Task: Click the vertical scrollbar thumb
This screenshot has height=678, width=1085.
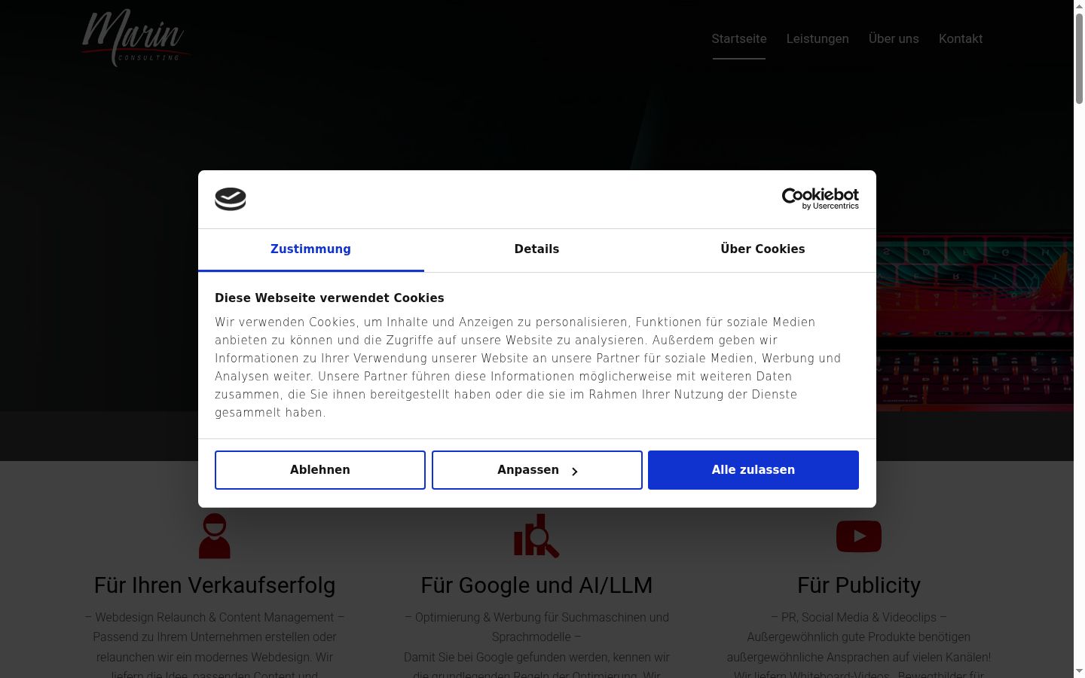Action: (1079, 58)
